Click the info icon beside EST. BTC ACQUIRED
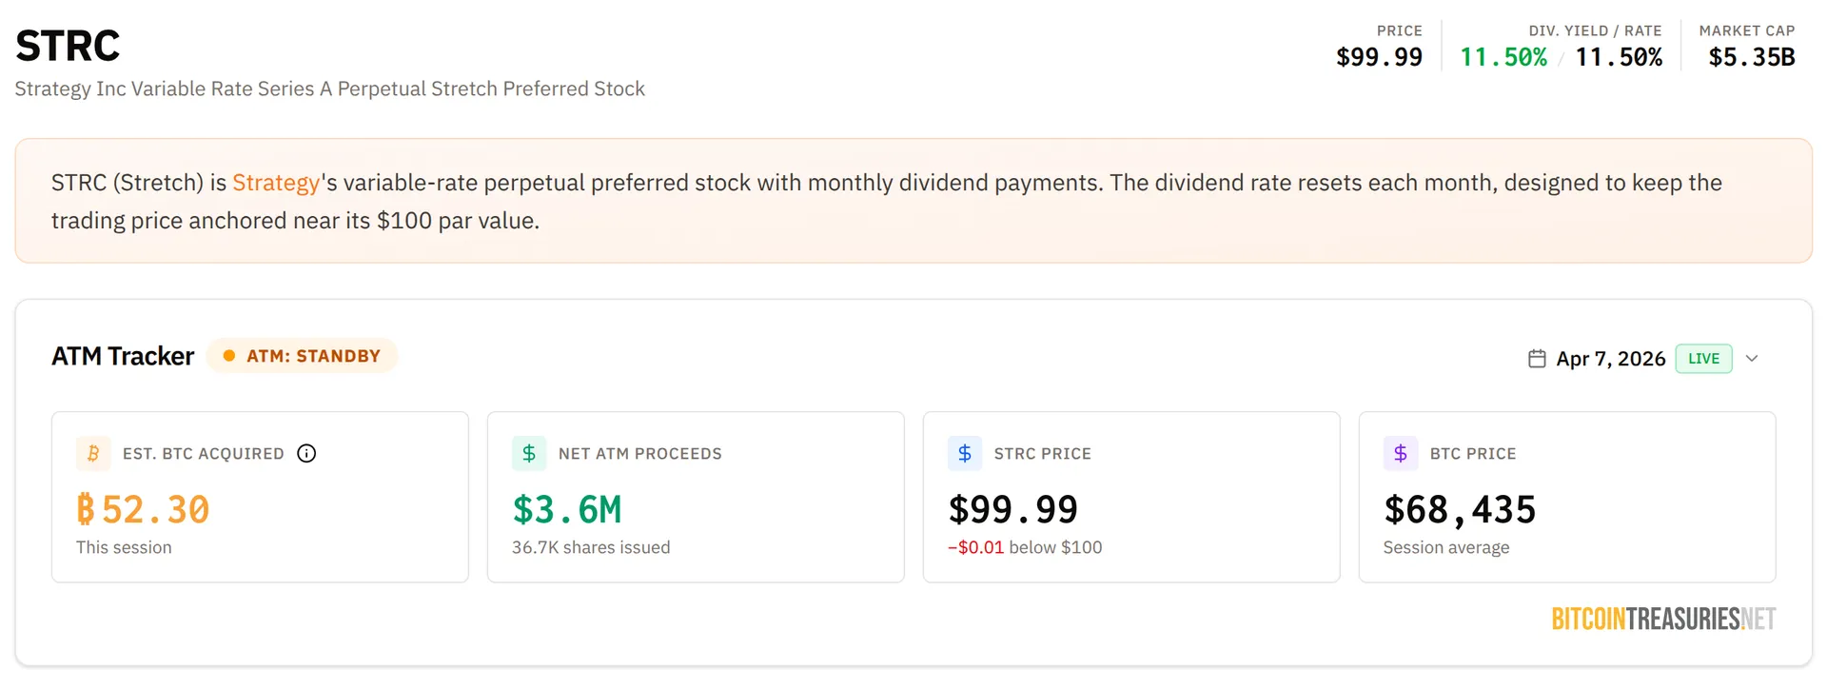The width and height of the screenshot is (1827, 689). pyautogui.click(x=306, y=453)
